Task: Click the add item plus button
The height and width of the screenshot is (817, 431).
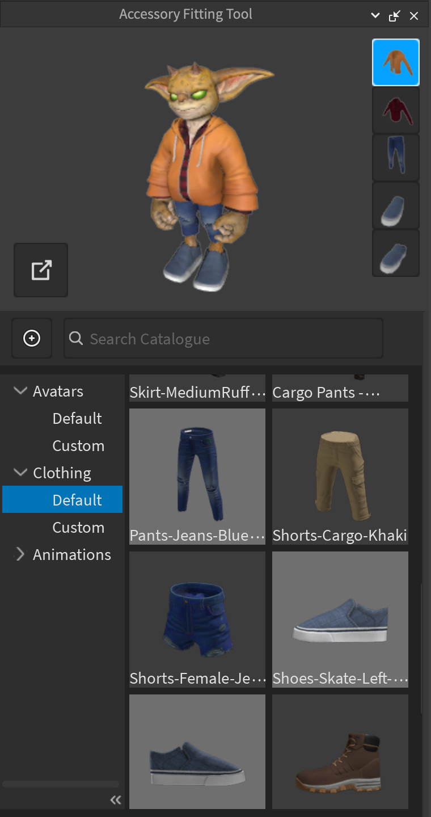Action: tap(32, 339)
